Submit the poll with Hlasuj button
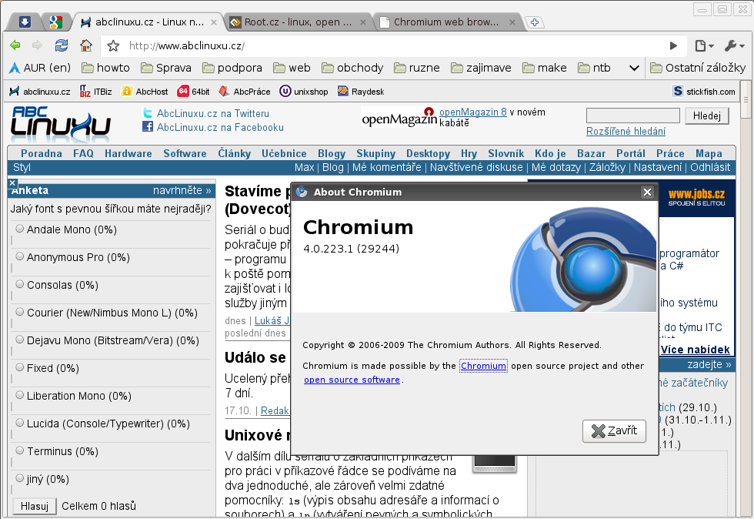 point(35,506)
